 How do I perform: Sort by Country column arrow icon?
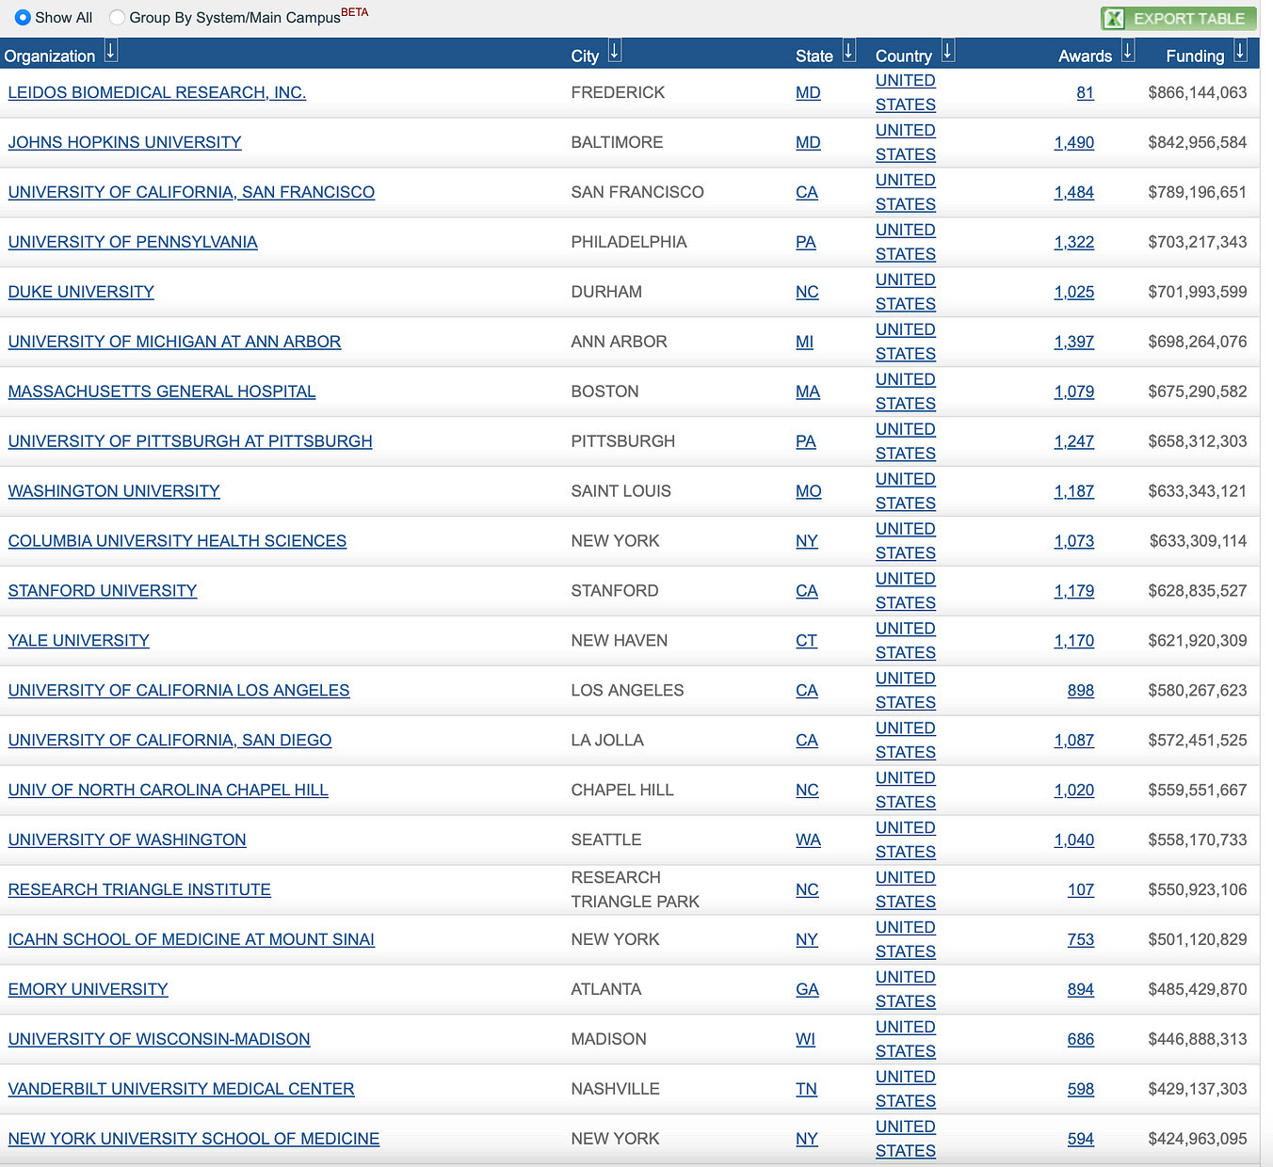coord(948,52)
